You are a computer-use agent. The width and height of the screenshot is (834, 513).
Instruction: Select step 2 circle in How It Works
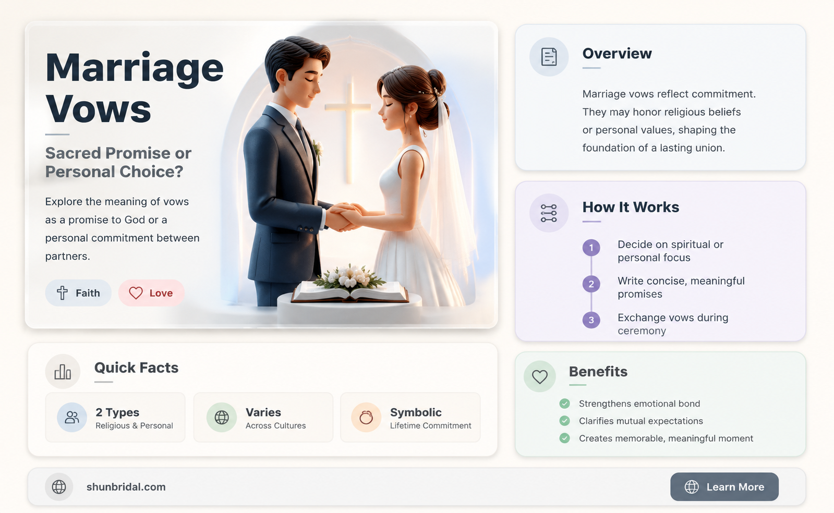pyautogui.click(x=591, y=284)
